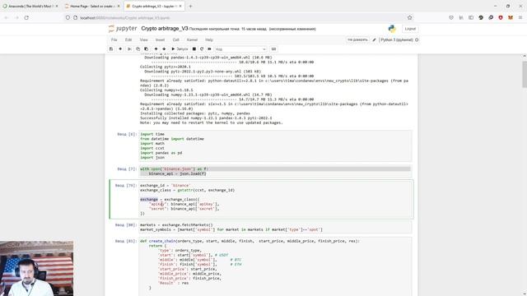527x296 pixels.
Task: Open the File menu
Action: tap(114, 39)
